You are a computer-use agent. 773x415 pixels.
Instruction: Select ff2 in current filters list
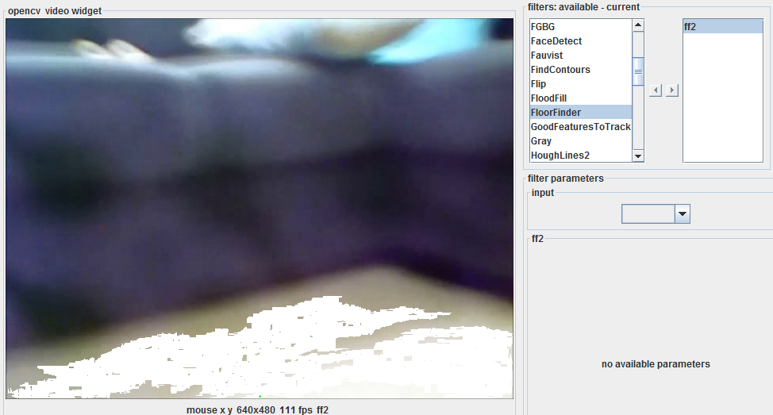(723, 27)
